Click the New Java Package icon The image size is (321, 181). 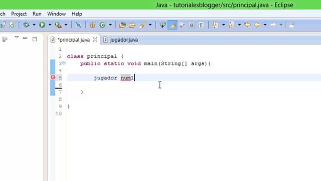92,25
